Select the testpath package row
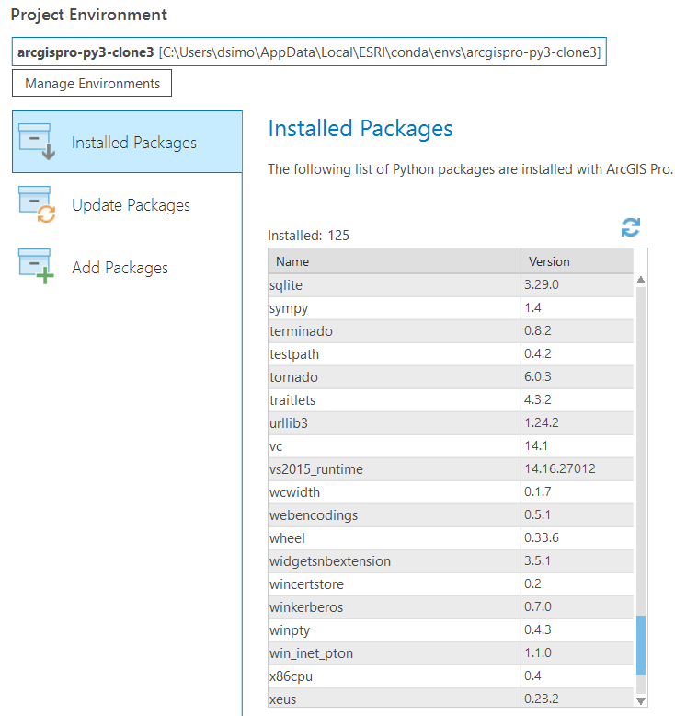Screen dimensions: 675x716 coord(451,354)
